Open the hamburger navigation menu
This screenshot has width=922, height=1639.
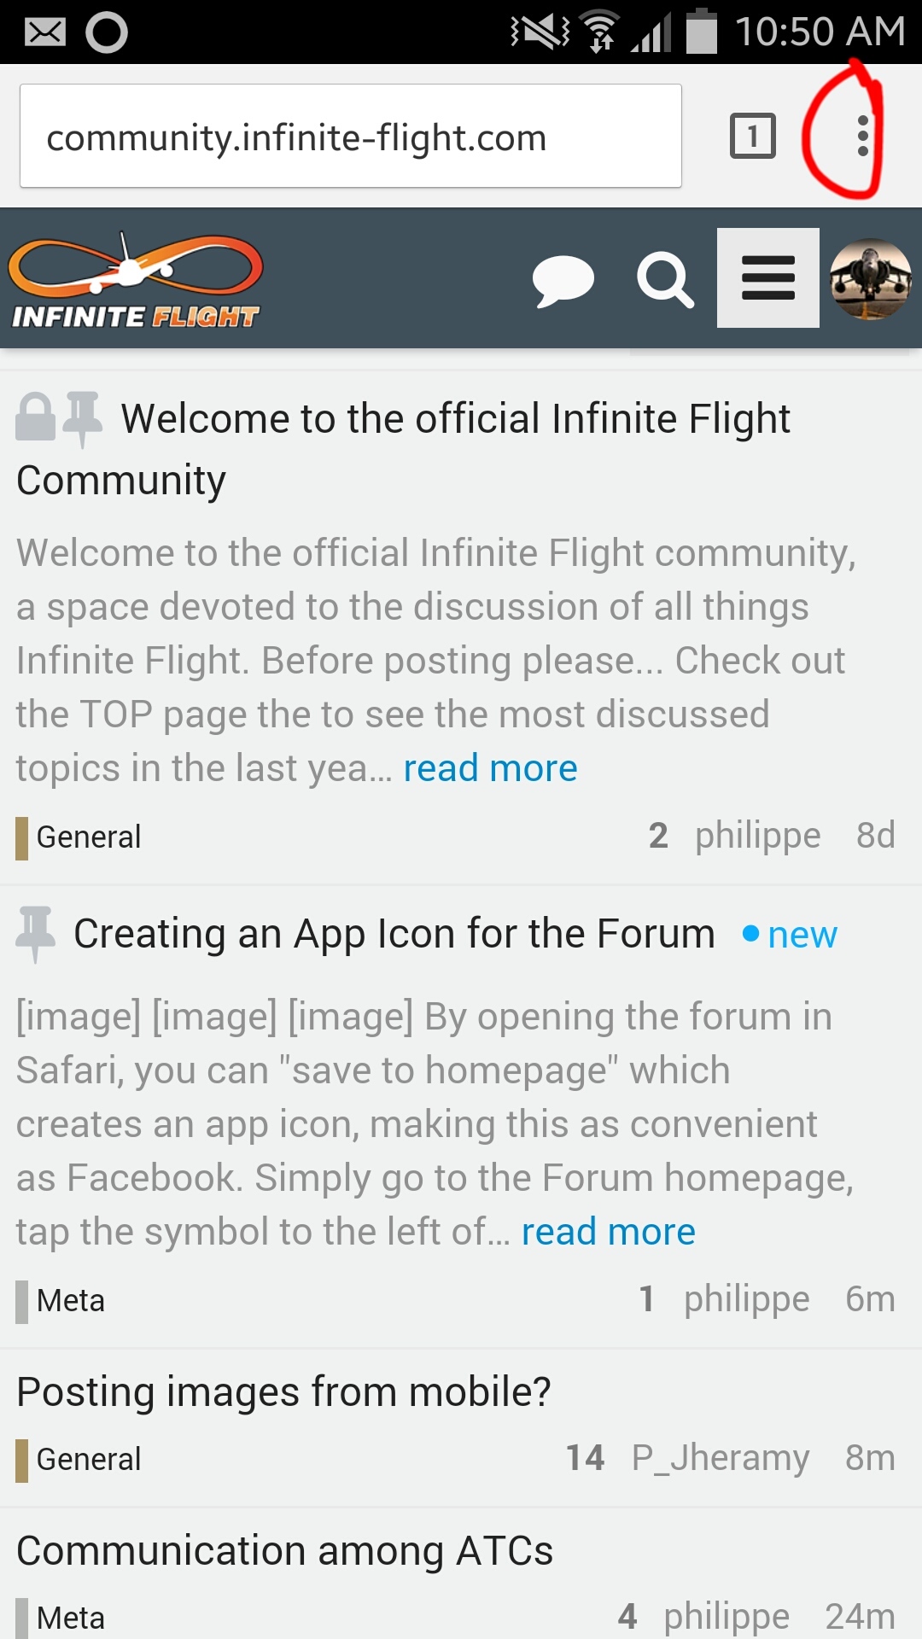pyautogui.click(x=767, y=278)
